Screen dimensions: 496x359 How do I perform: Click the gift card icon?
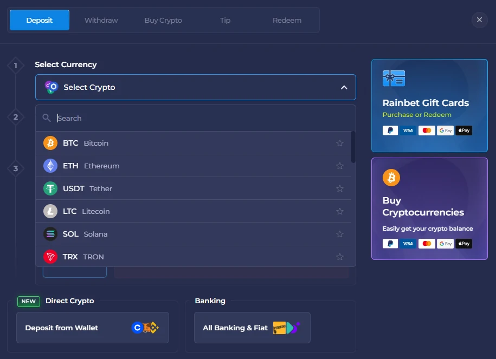[x=394, y=79]
